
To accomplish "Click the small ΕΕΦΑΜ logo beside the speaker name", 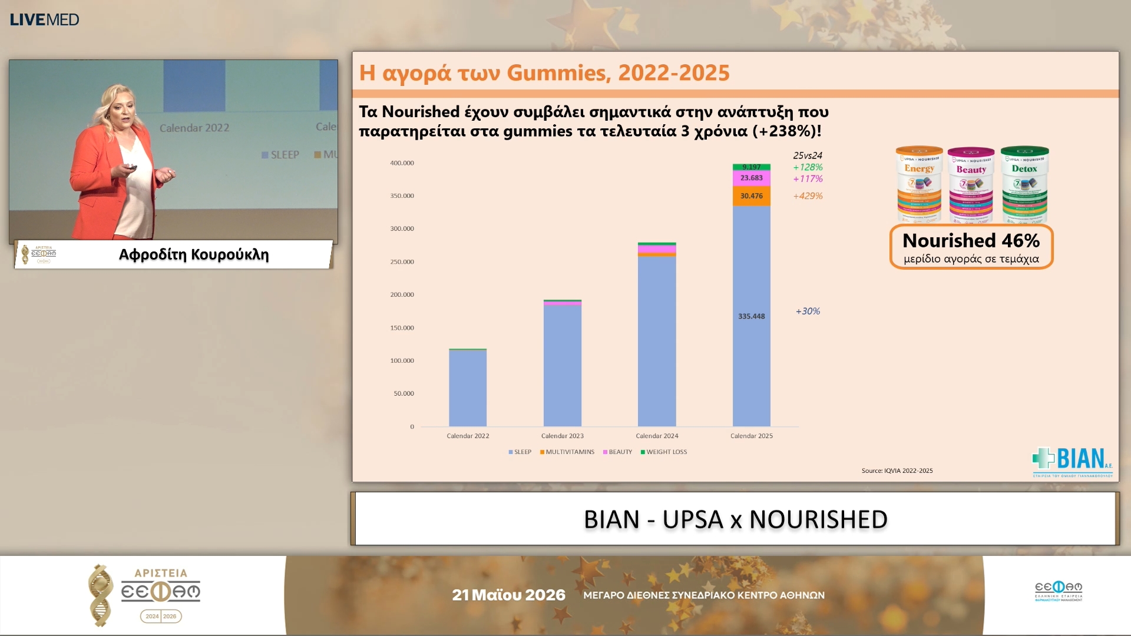I will (39, 254).
